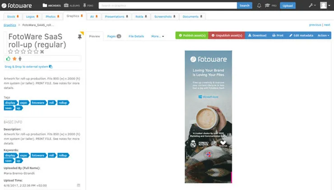Image resolution: width=334 pixels, height=190 pixels.
Task: Click Publish asset(s) button
Action: (192, 35)
